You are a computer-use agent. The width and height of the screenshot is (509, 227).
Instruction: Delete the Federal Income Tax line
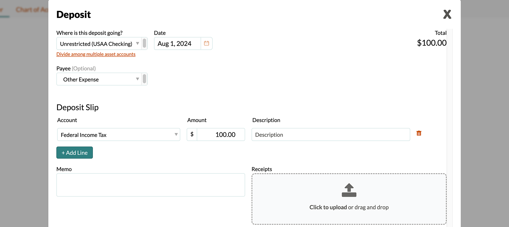419,133
